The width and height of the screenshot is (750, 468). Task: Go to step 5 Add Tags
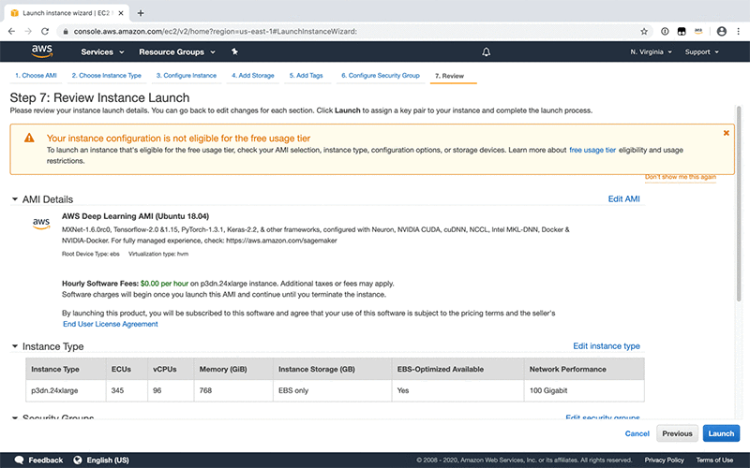[307, 76]
